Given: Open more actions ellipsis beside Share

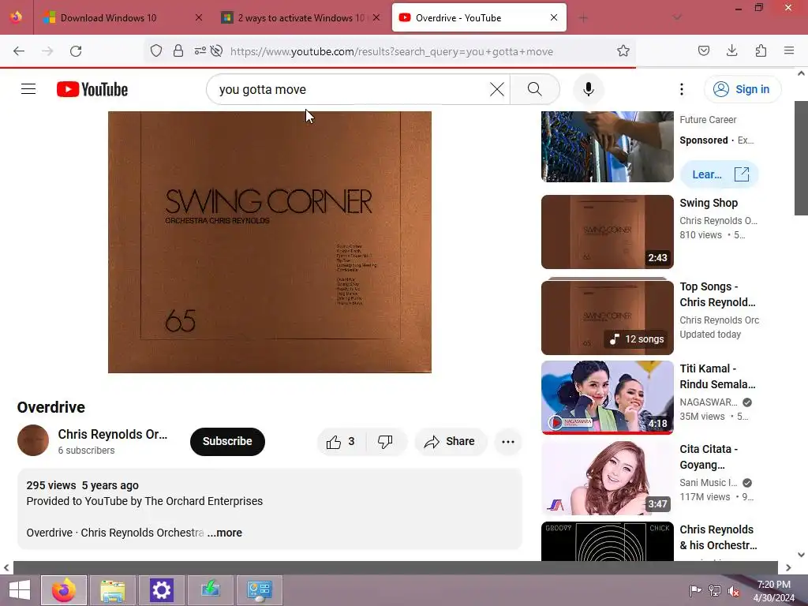Looking at the screenshot, I should click(x=507, y=442).
